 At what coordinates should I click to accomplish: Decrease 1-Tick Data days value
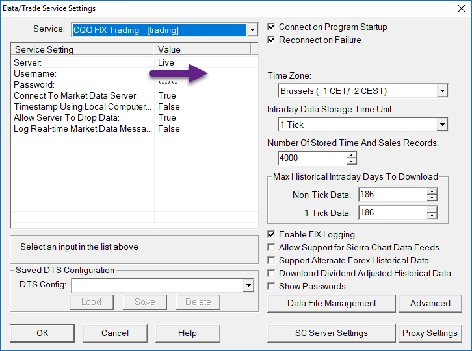pos(432,216)
